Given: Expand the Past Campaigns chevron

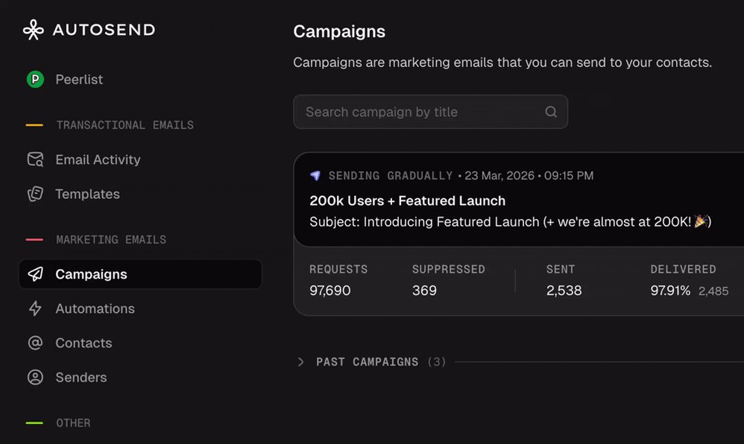Looking at the screenshot, I should coord(301,362).
